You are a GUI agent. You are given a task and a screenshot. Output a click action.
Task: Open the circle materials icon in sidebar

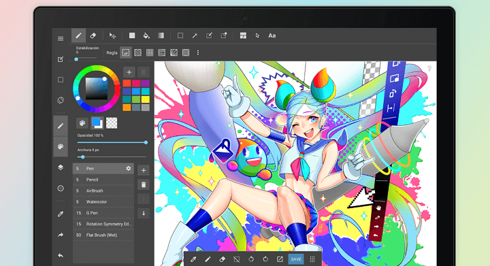(x=61, y=188)
